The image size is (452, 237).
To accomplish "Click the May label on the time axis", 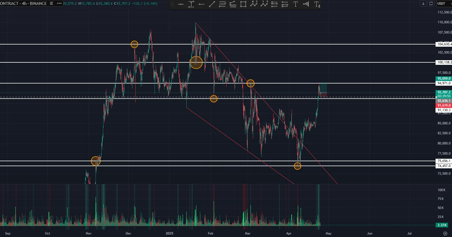I will 328,233.
